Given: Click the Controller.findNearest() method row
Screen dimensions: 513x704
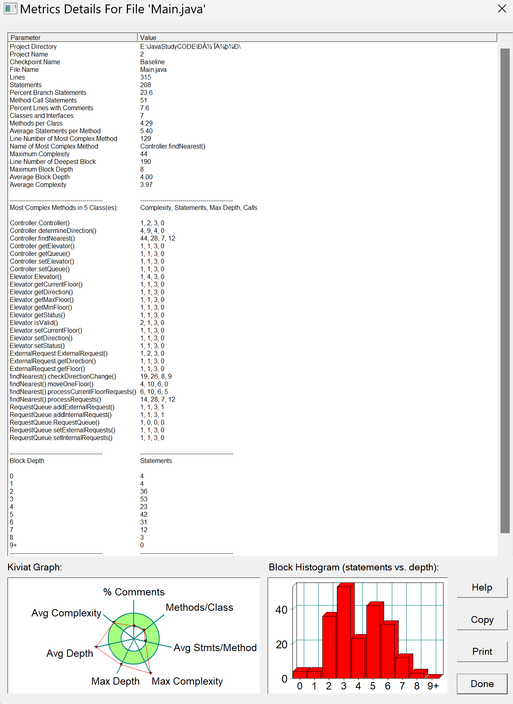Looking at the screenshot, I should [x=252, y=239].
